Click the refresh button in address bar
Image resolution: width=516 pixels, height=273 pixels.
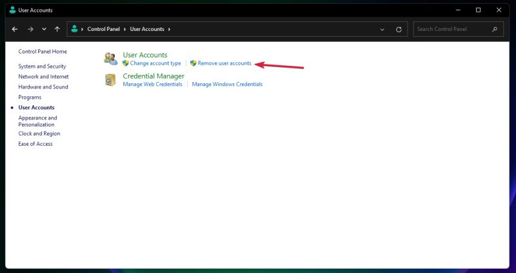click(x=399, y=30)
